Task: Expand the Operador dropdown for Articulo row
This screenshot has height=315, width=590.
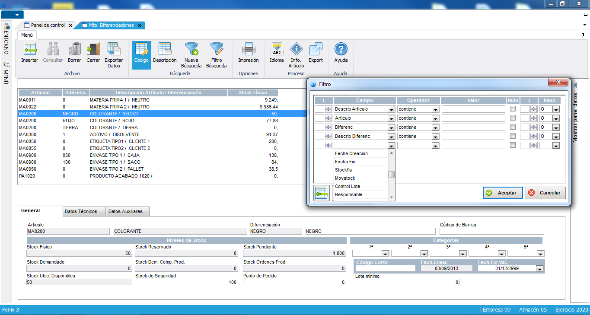Action: pyautogui.click(x=435, y=118)
